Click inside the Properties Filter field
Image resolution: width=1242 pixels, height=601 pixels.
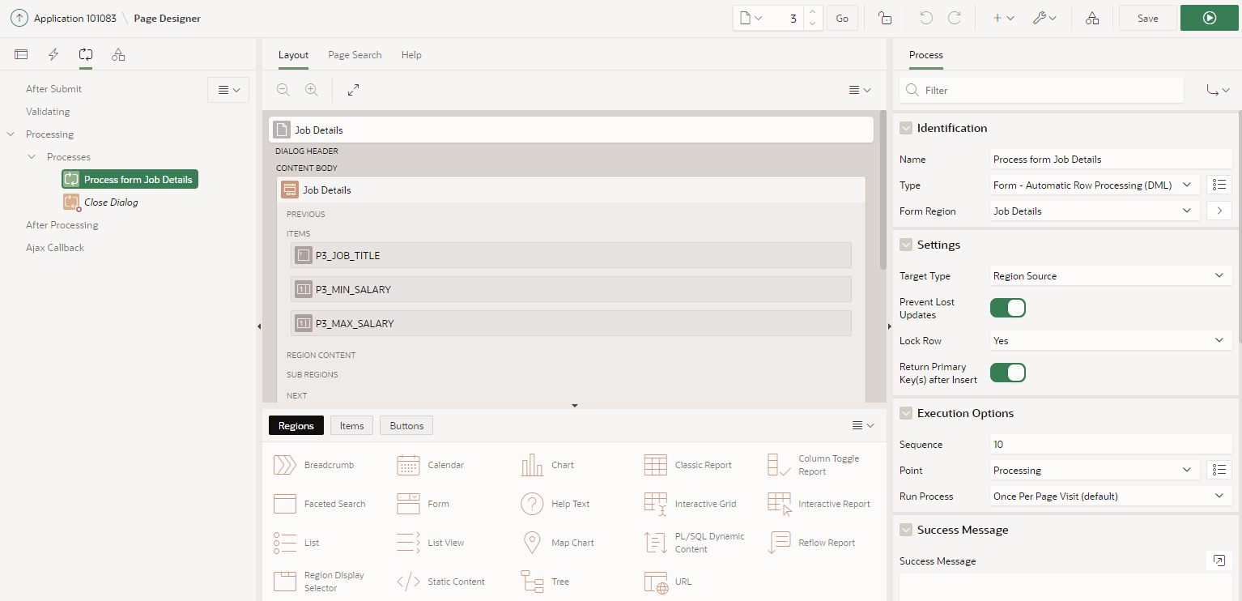click(x=1040, y=90)
